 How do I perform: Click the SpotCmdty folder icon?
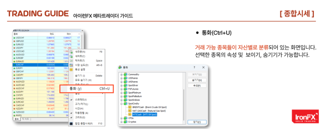[x=125, y=104]
